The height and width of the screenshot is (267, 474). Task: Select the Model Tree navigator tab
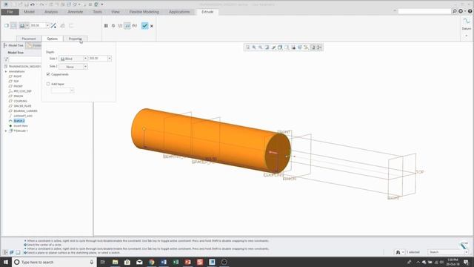tap(13, 45)
